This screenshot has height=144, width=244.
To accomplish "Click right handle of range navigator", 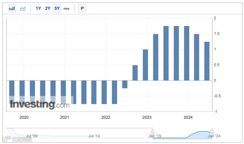I will coord(212,133).
